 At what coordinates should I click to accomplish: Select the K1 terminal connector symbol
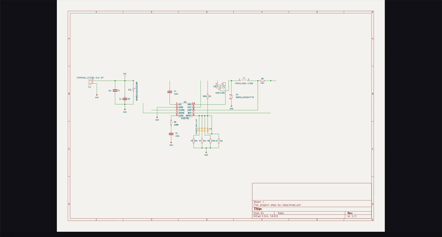pyautogui.click(x=90, y=82)
